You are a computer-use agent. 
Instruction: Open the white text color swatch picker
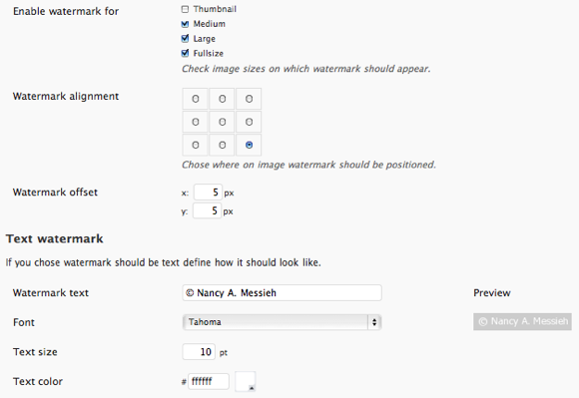pos(246,381)
